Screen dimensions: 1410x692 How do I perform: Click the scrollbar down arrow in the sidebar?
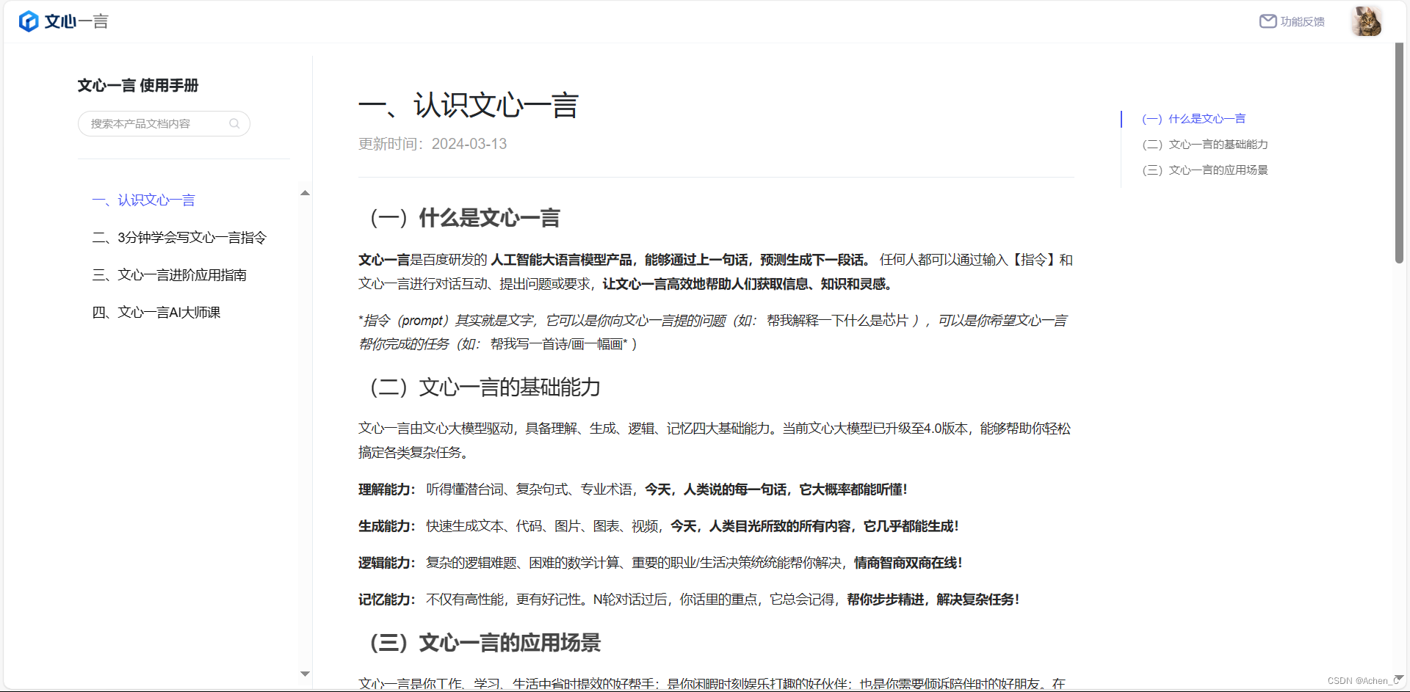pos(305,674)
